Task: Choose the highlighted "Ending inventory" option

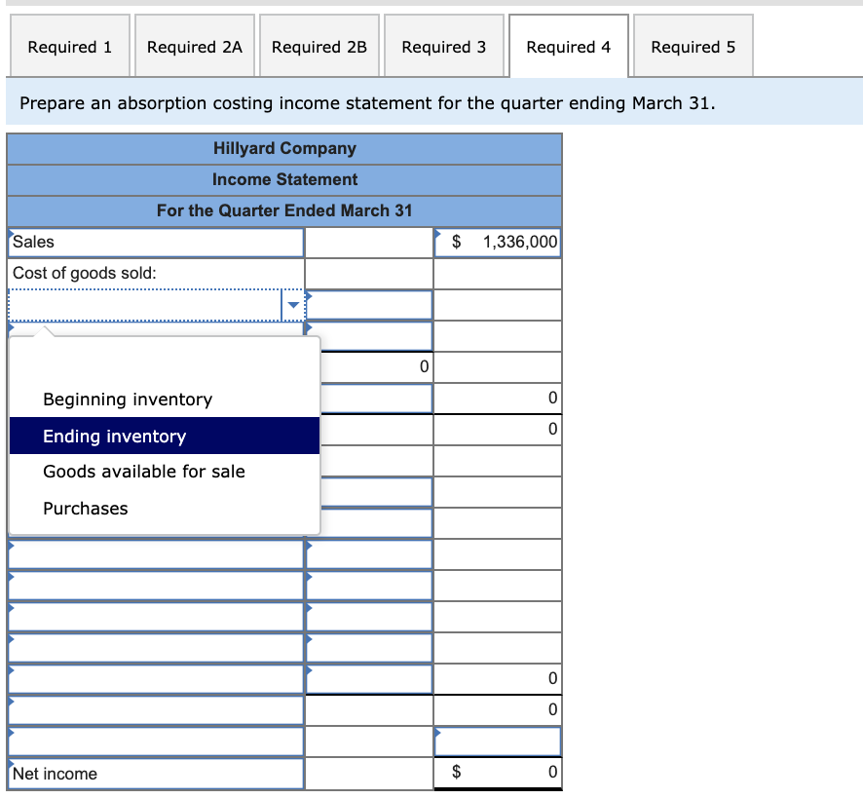Action: coord(115,436)
